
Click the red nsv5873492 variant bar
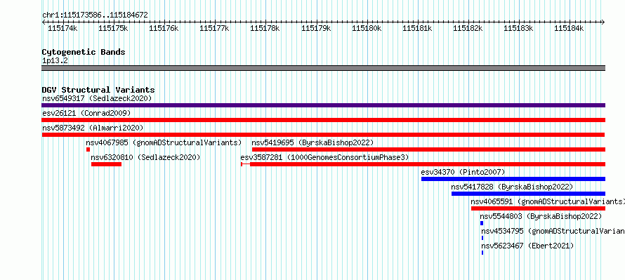324,135
